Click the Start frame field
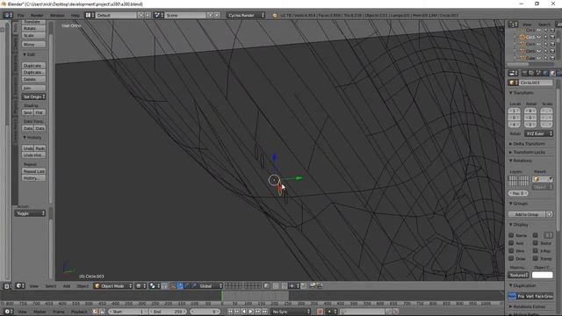This screenshot has height=316, width=562. pyautogui.click(x=128, y=312)
